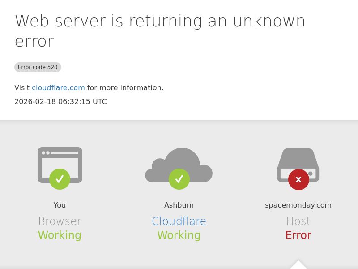Click the red X error badge
Image resolution: width=358 pixels, height=269 pixels.
click(298, 180)
